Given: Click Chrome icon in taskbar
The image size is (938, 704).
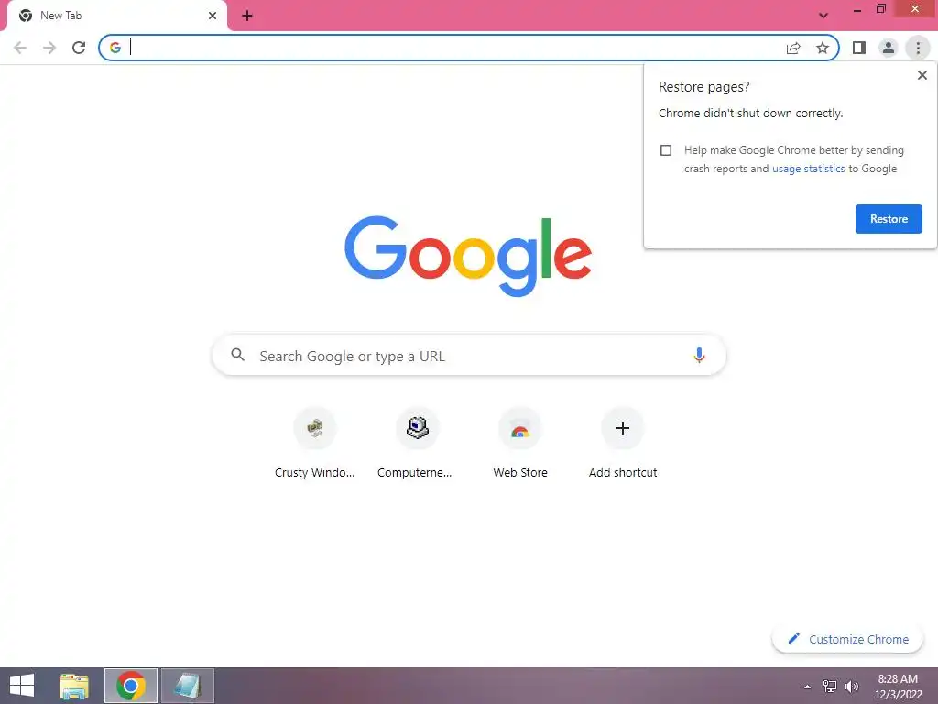Looking at the screenshot, I should tap(131, 686).
